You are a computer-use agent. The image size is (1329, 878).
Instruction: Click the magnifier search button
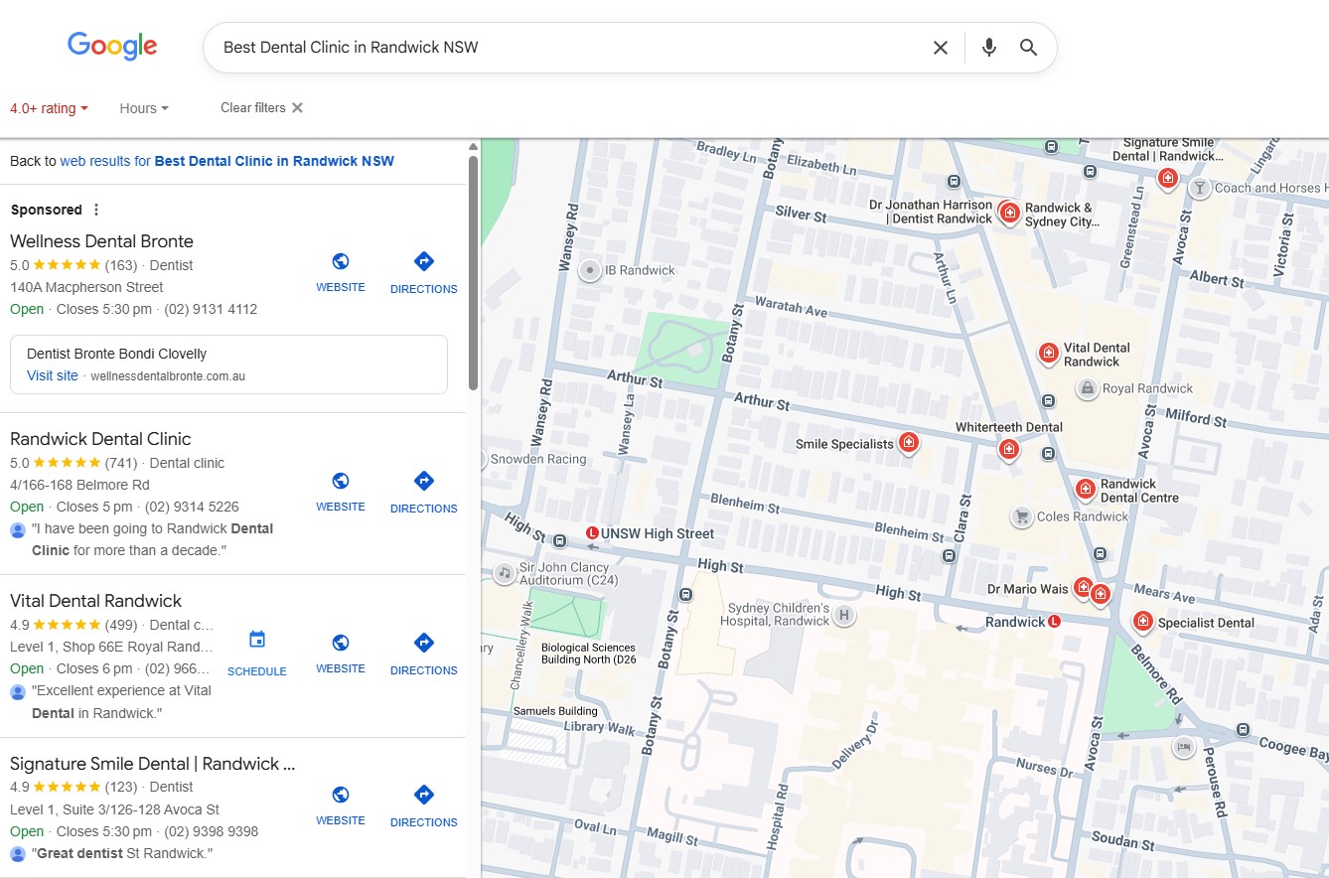[1028, 48]
